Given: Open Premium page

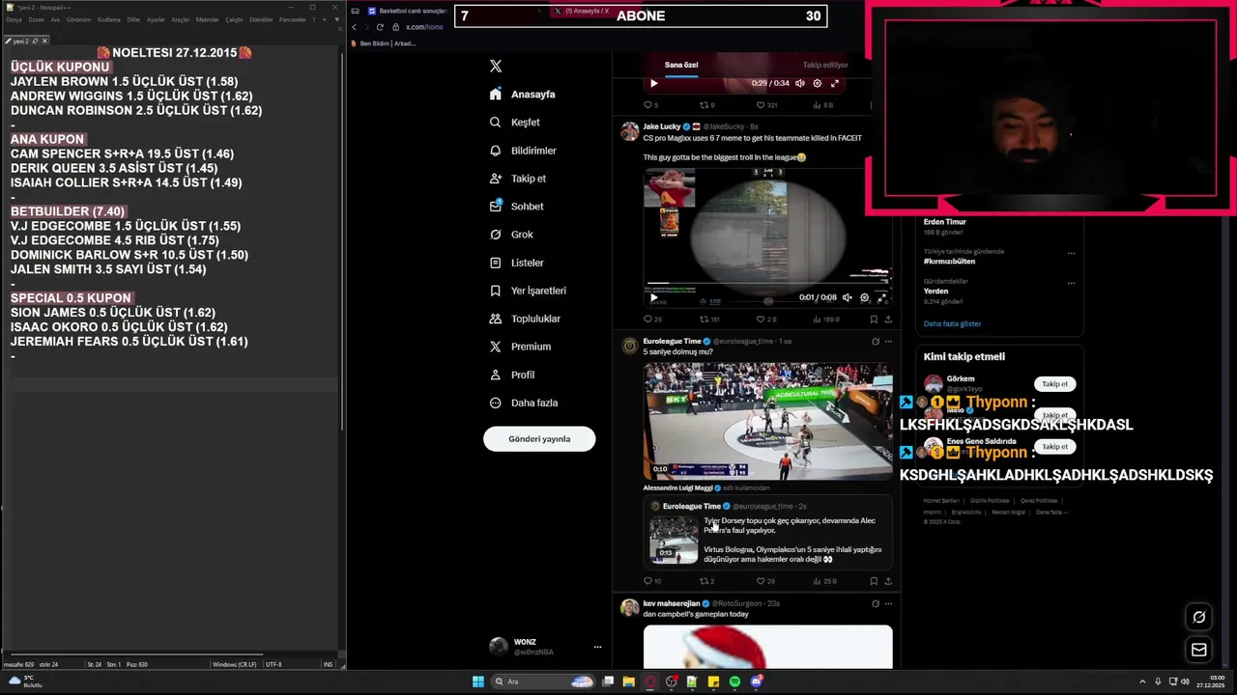Looking at the screenshot, I should click(x=520, y=347).
